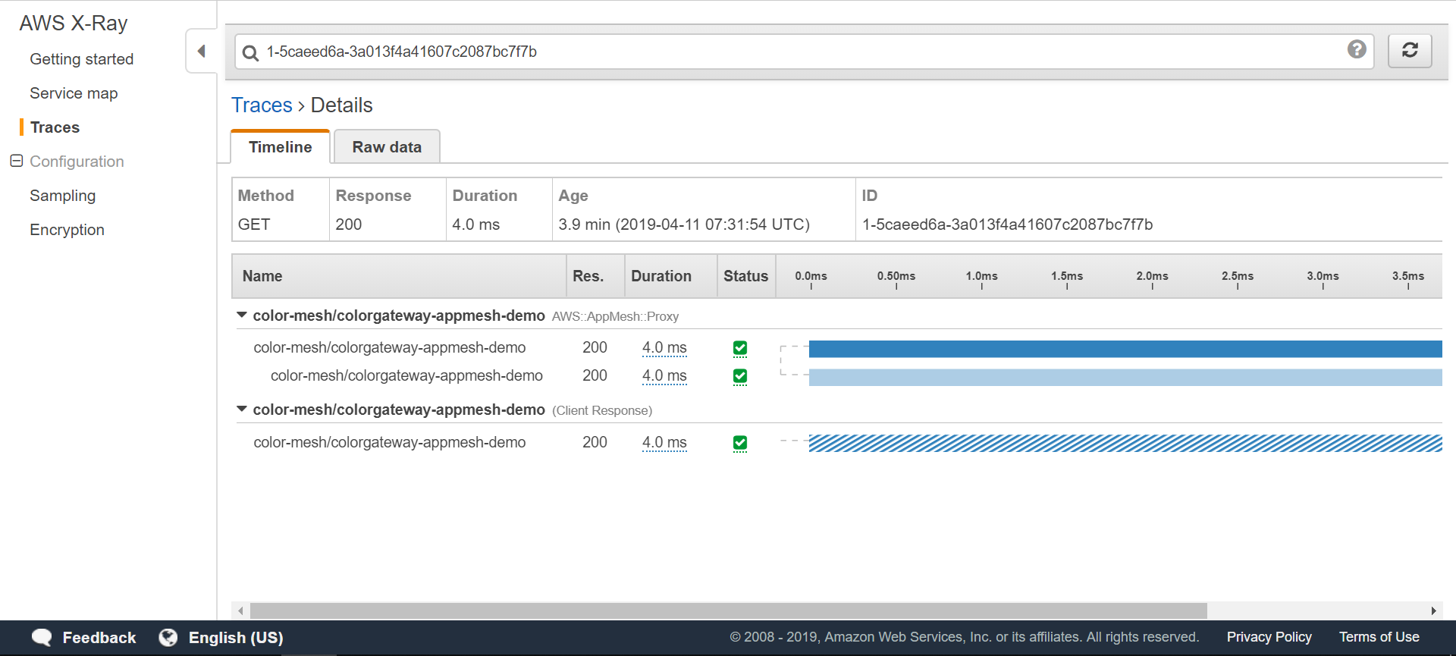Click the striped Client Response timeline bar

(1125, 443)
